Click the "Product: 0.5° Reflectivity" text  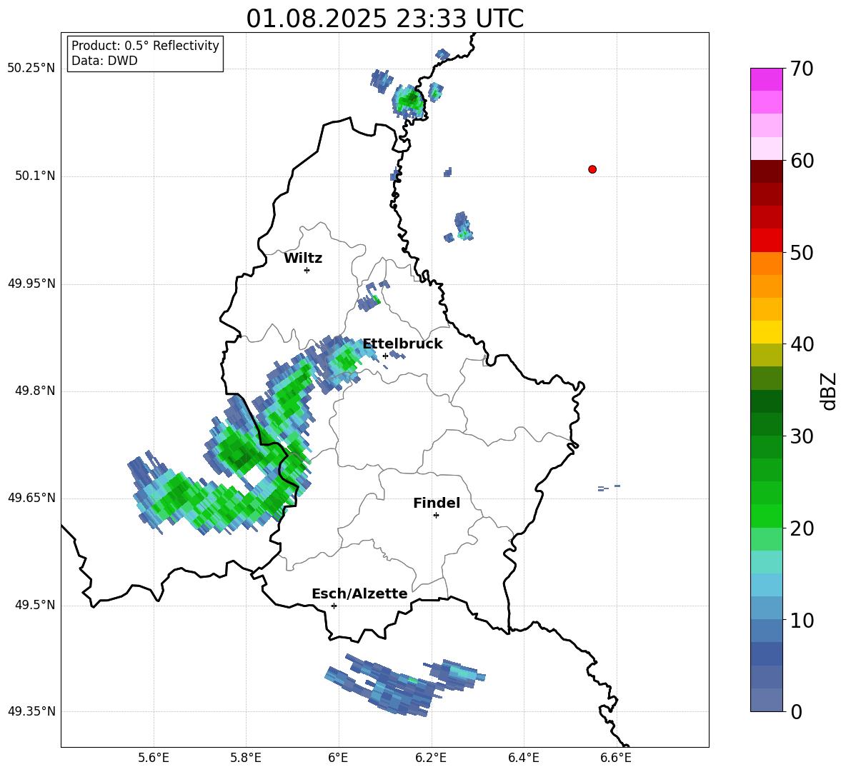[x=145, y=46]
